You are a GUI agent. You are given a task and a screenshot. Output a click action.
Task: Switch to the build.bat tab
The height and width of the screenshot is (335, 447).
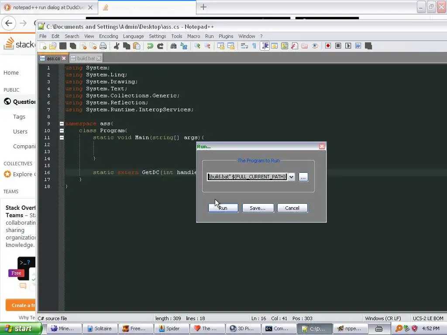pyautogui.click(x=86, y=58)
